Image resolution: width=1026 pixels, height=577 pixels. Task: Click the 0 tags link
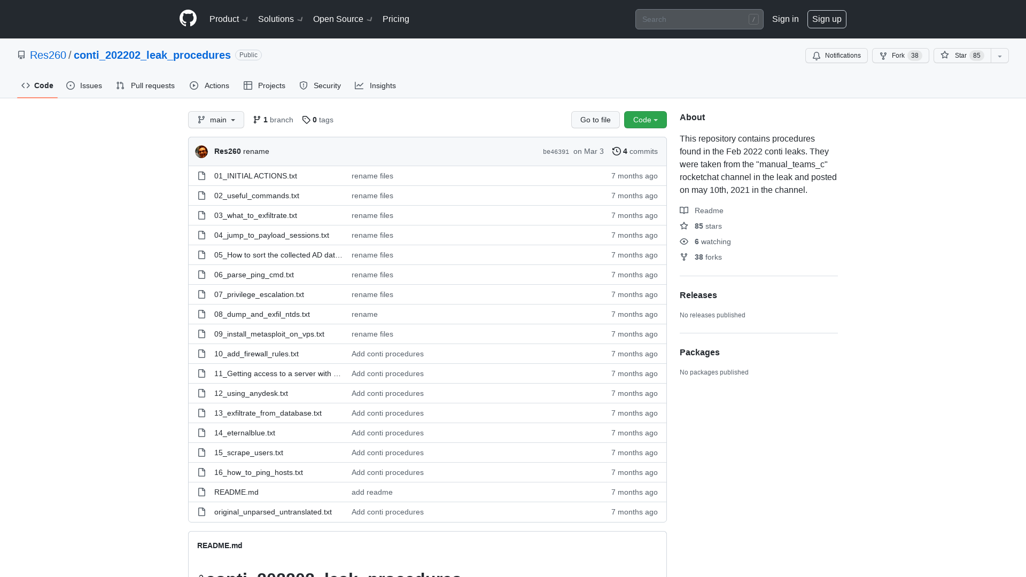coord(318,120)
